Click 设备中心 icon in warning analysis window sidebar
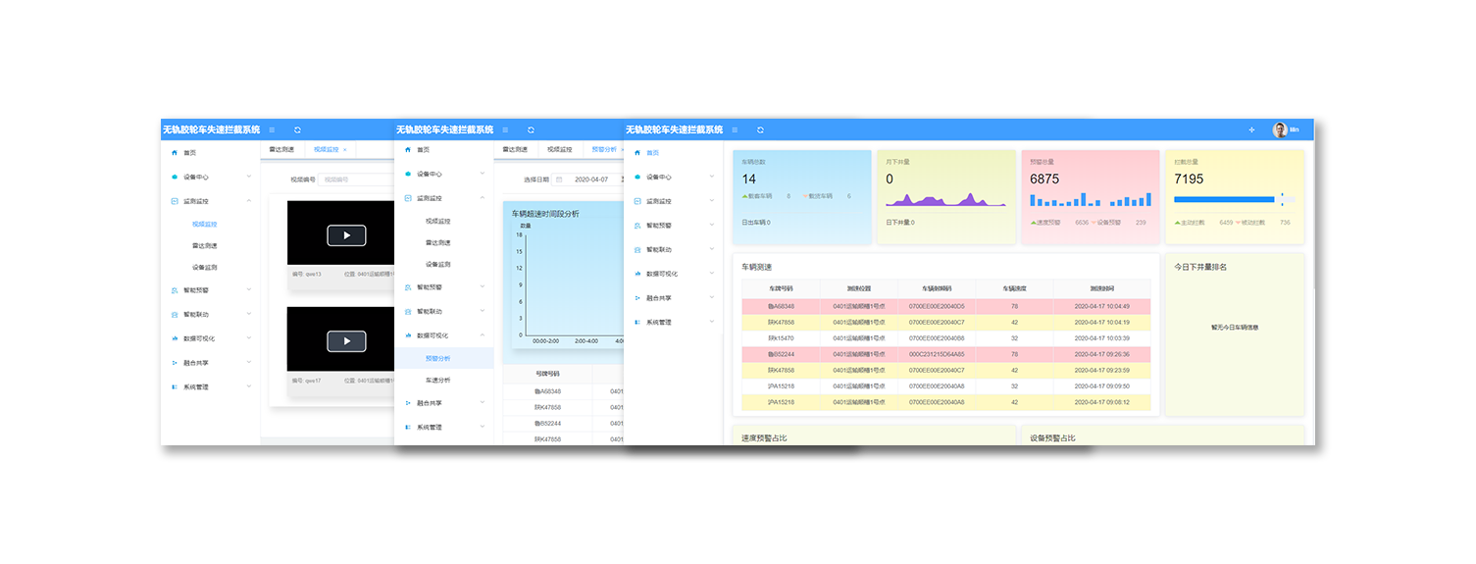Screen dimensions: 1476x564 coord(408,174)
